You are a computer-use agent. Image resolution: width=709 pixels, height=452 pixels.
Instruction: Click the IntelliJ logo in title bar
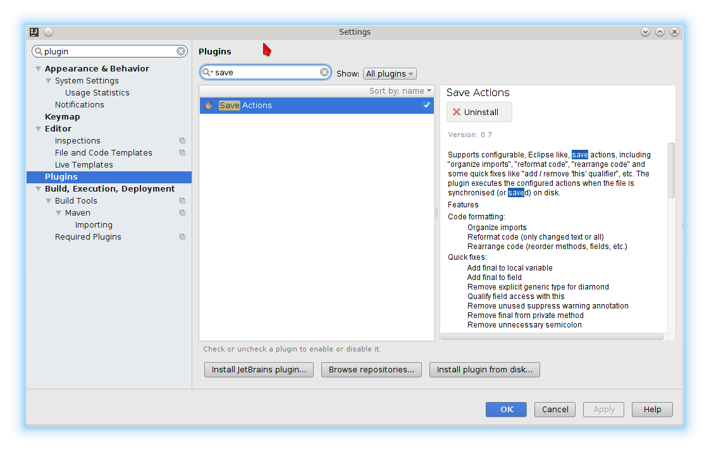[34, 32]
